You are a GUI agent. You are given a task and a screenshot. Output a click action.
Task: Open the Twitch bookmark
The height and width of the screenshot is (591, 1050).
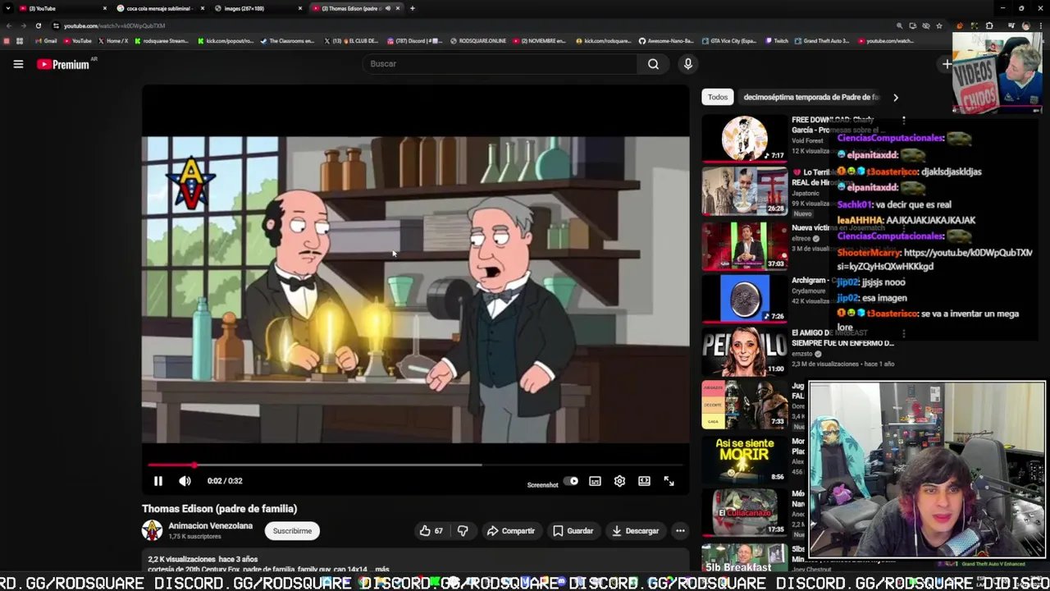[x=776, y=41]
